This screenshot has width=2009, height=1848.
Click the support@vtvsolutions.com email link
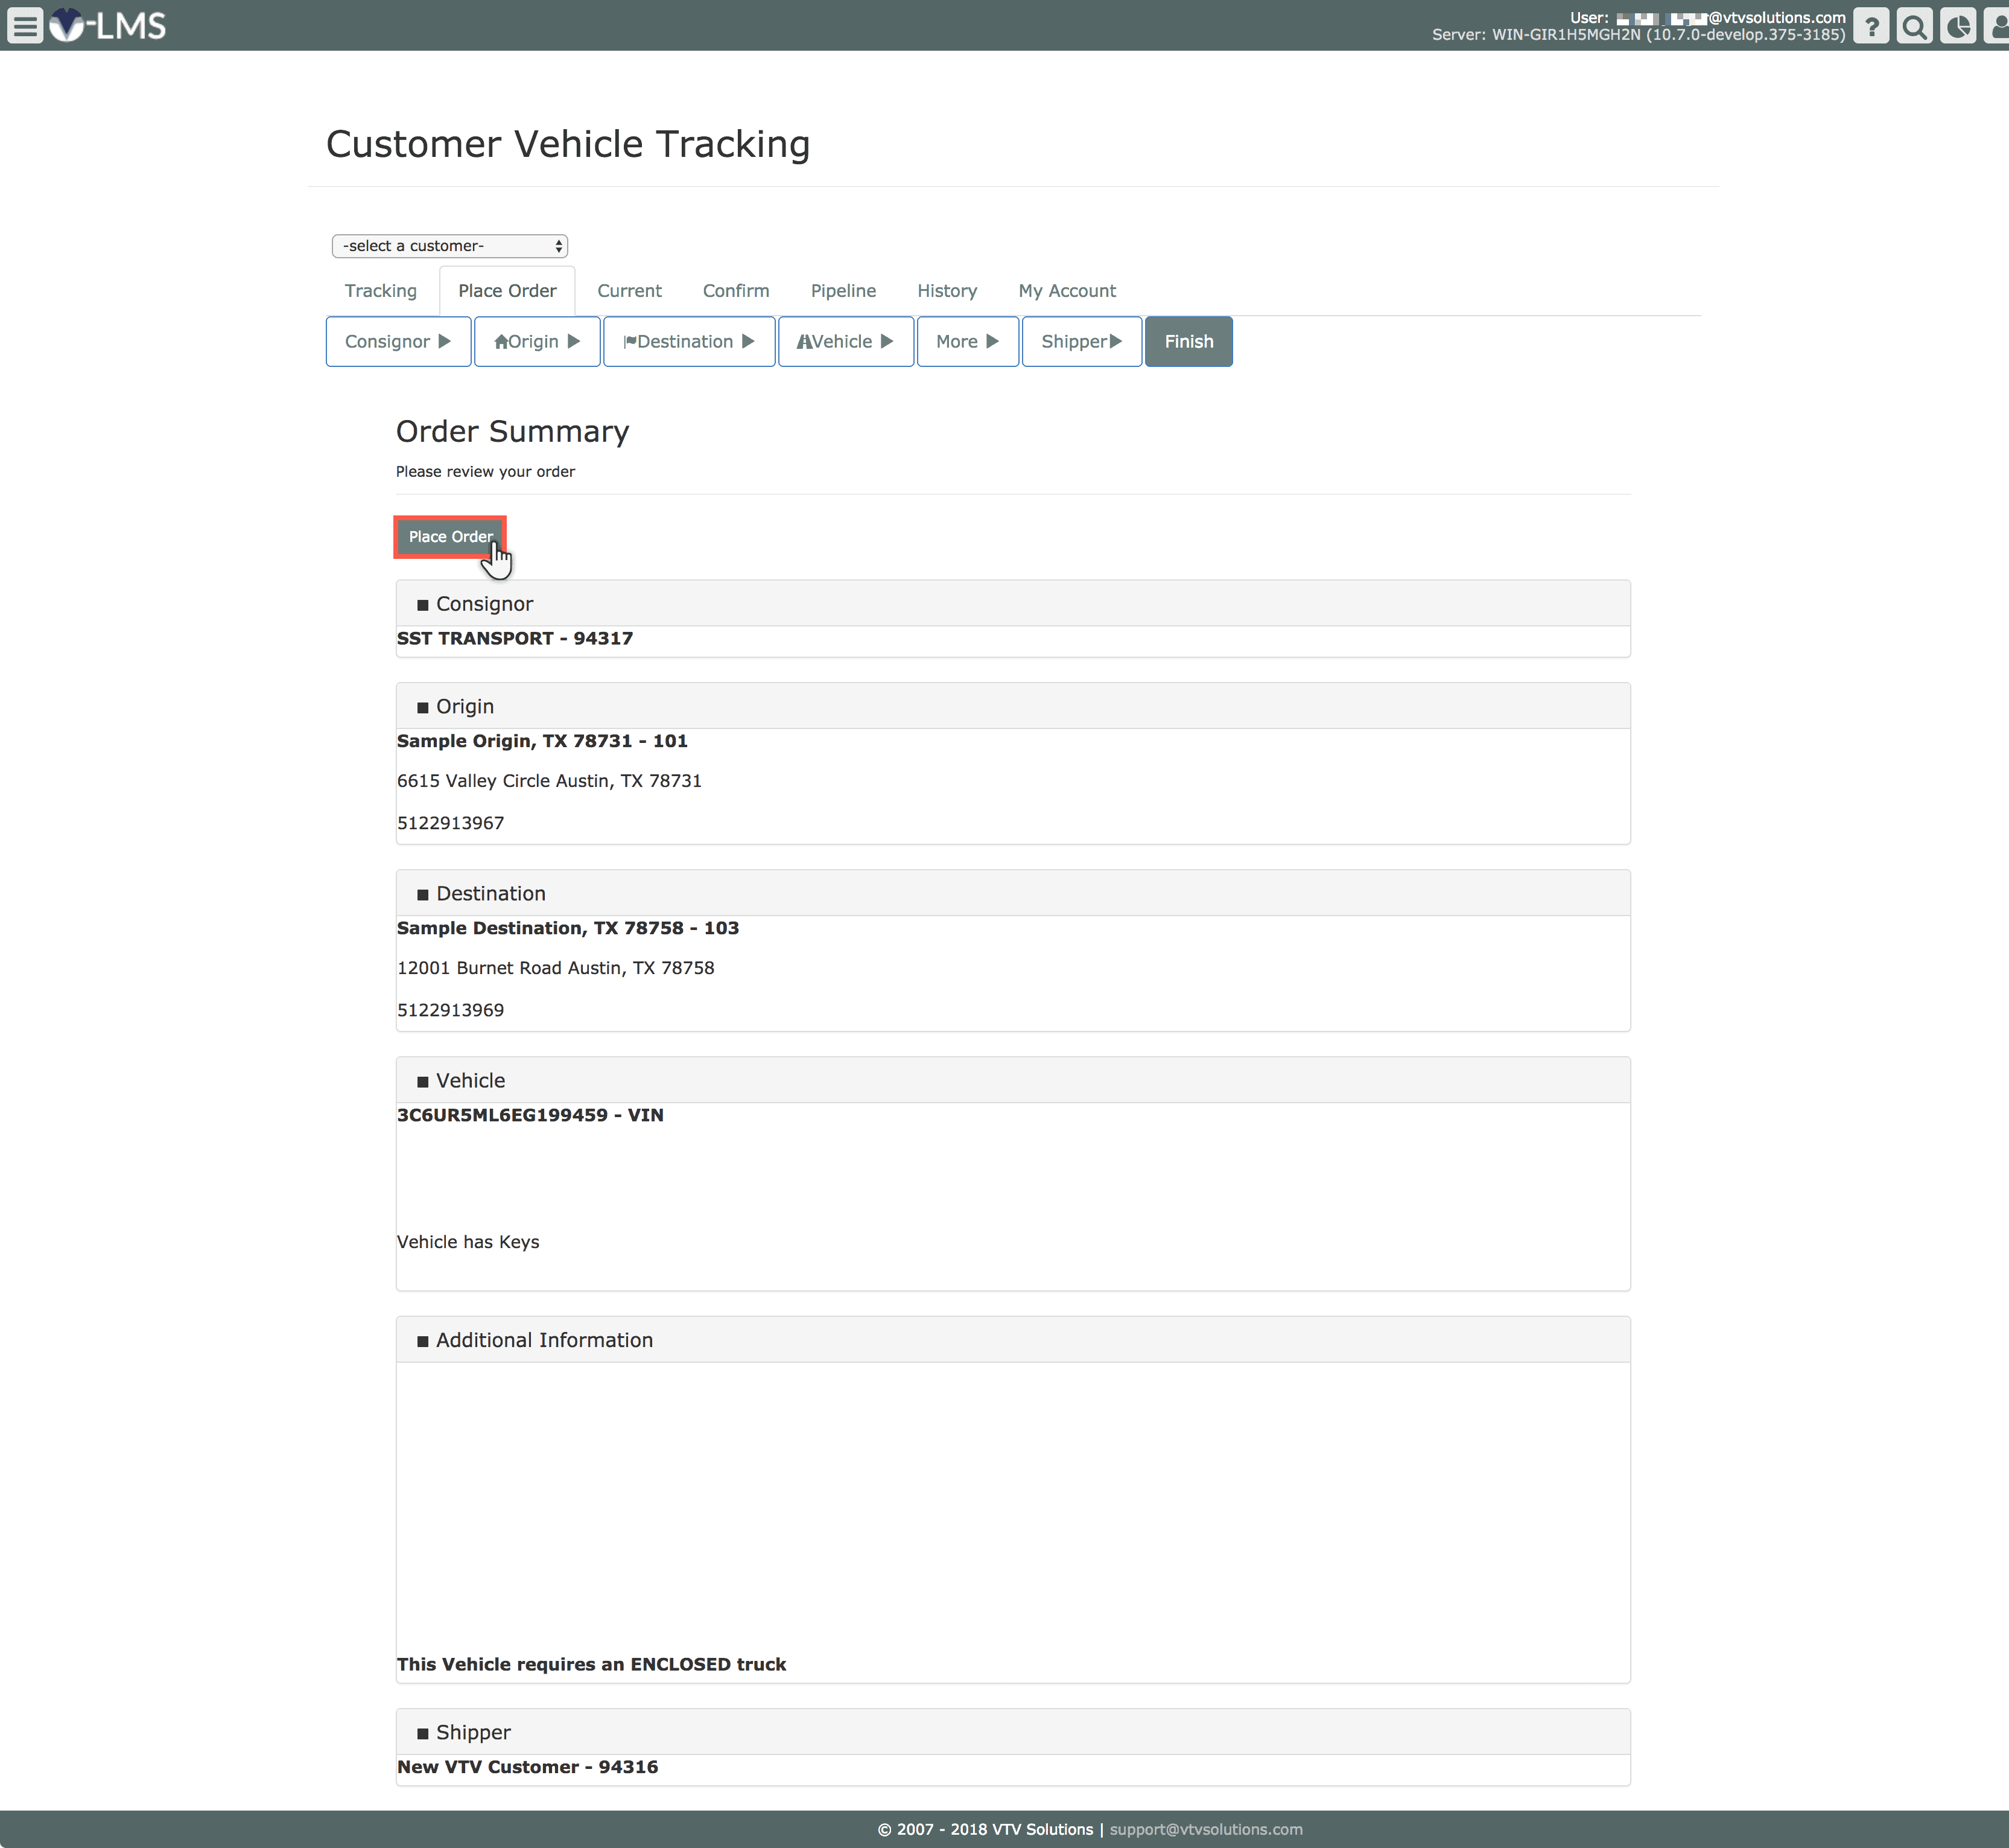click(1205, 1829)
